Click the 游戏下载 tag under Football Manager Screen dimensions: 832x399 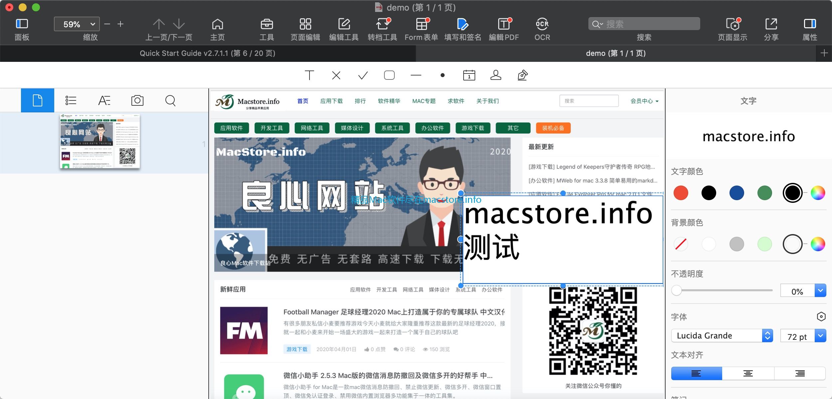(297, 349)
